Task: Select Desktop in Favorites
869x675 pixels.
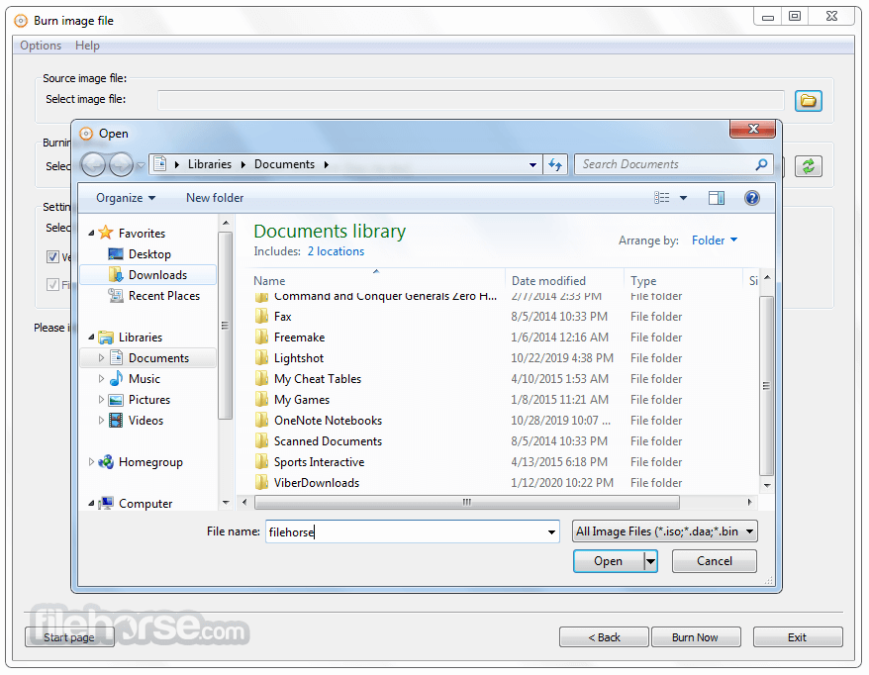Action: 149,254
